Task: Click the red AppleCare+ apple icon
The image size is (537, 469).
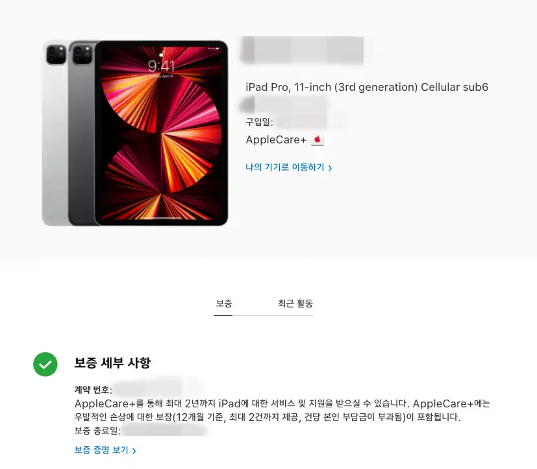Action: (x=317, y=139)
